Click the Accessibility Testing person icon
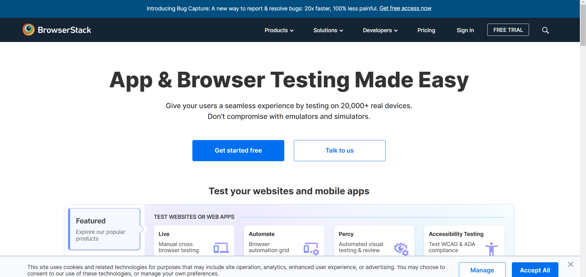 point(491,249)
